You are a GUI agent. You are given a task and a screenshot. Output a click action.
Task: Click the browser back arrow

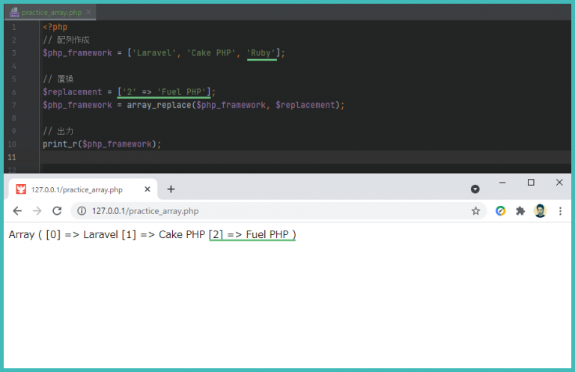pyautogui.click(x=17, y=211)
